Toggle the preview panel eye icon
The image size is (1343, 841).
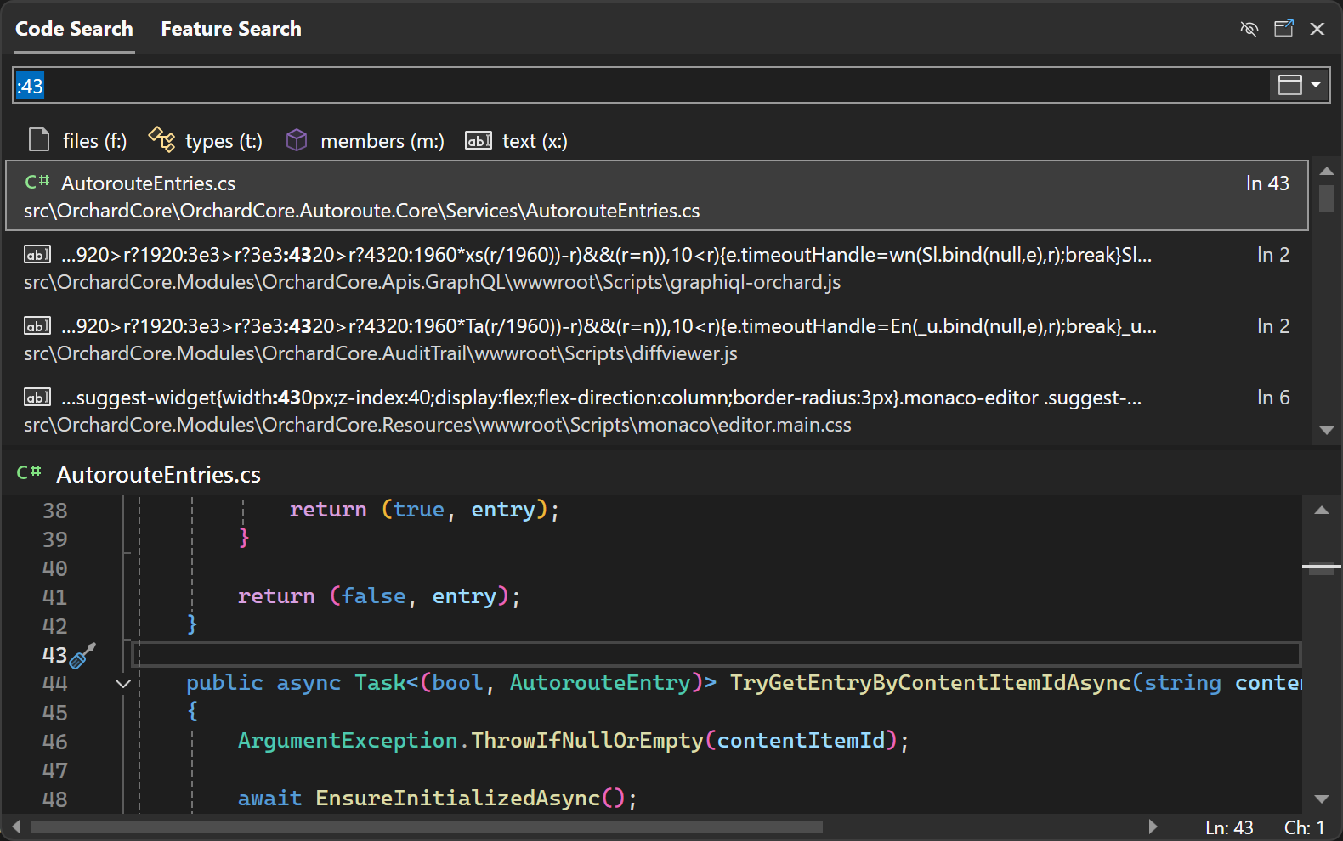pos(1249,29)
